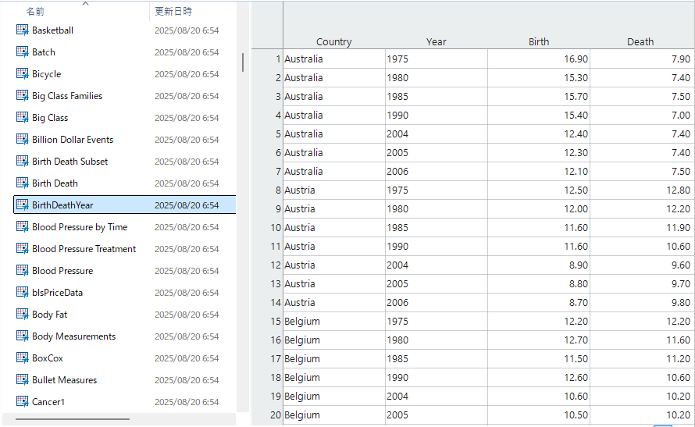Select the blsPriceData file name
This screenshot has width=695, height=427.
(57, 293)
